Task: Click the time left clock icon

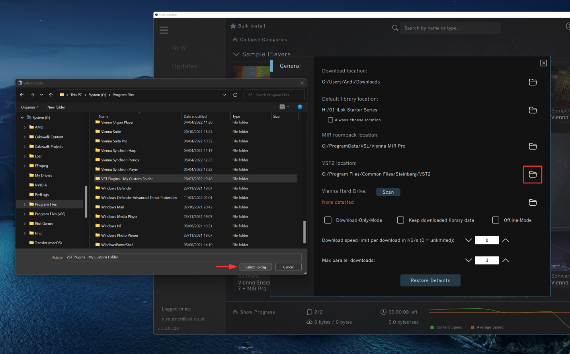Action: [x=384, y=312]
